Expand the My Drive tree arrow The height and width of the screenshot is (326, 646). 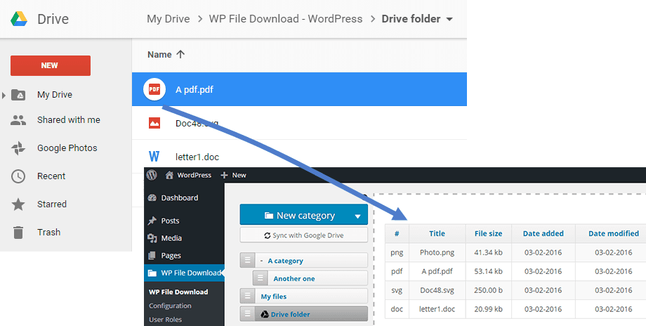(4, 95)
